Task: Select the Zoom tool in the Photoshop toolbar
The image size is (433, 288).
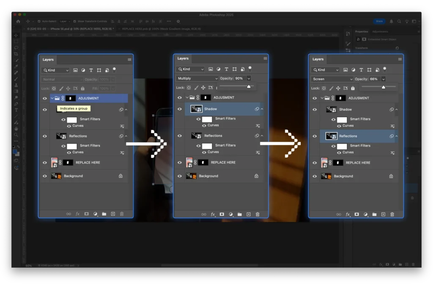Action: 16,135
